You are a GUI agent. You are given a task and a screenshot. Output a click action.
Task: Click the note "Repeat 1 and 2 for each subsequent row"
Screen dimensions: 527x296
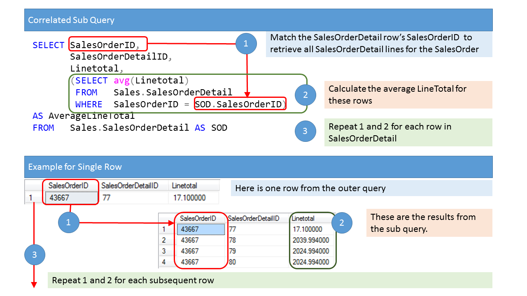click(x=270, y=280)
